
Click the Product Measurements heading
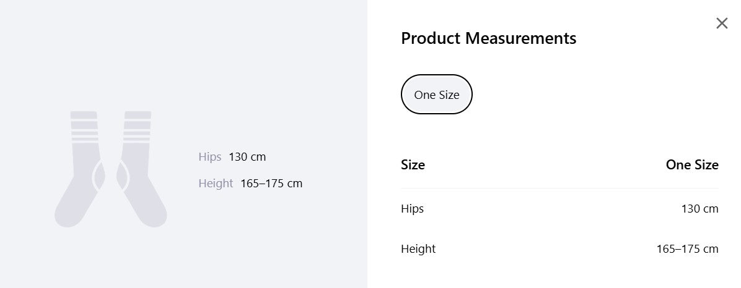click(489, 38)
